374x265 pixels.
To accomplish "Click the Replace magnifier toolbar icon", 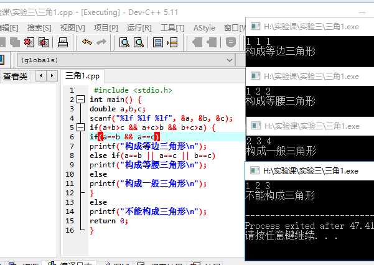I will tap(139, 42).
